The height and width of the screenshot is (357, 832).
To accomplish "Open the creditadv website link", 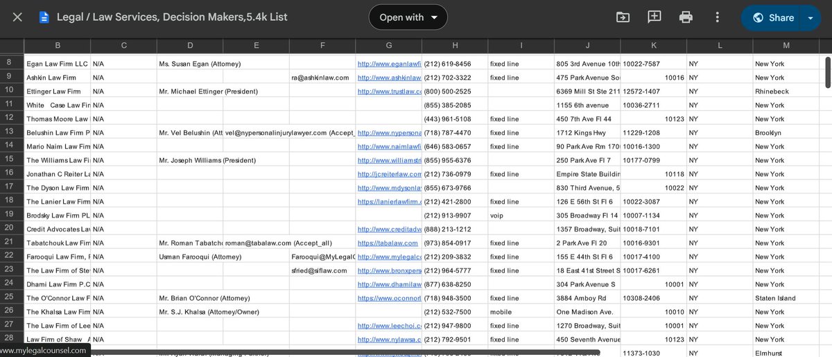I will click(x=389, y=229).
